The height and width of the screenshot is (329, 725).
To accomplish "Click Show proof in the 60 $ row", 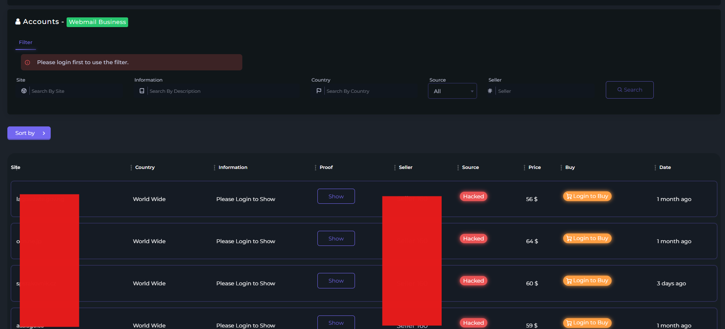I will coord(336,281).
